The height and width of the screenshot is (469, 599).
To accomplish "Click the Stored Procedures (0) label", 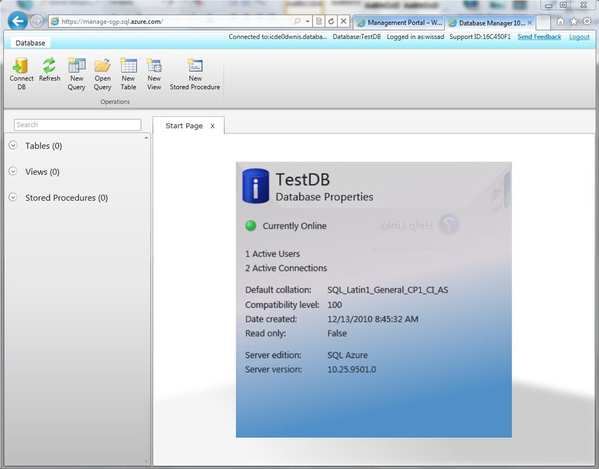I will coord(67,197).
